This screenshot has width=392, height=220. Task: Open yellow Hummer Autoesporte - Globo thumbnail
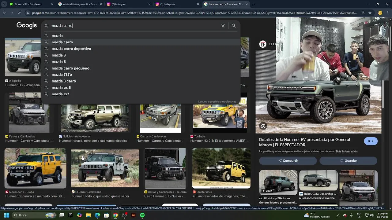point(35,168)
